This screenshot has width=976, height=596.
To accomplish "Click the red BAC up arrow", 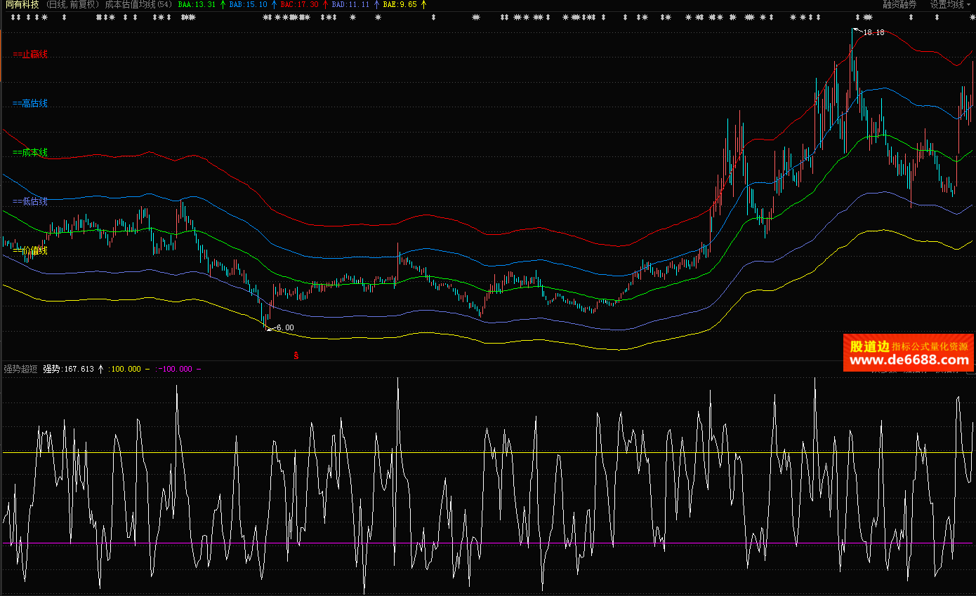I will click(x=325, y=4).
